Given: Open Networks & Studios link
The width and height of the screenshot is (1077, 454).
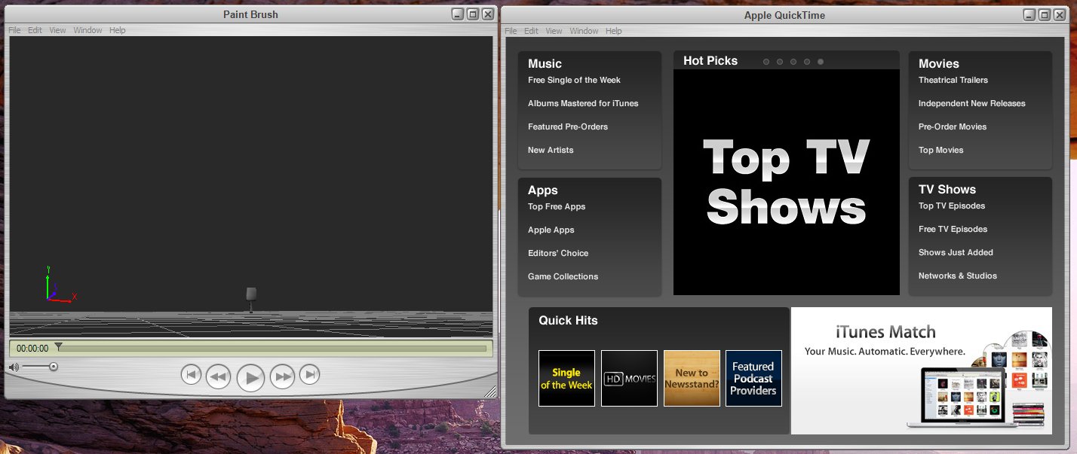Looking at the screenshot, I should (x=958, y=276).
